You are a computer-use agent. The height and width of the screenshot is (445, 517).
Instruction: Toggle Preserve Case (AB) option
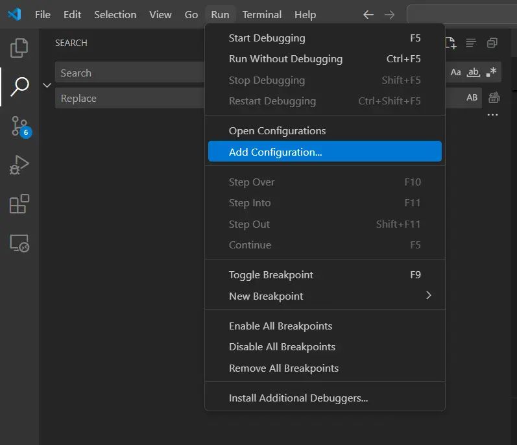click(x=472, y=97)
